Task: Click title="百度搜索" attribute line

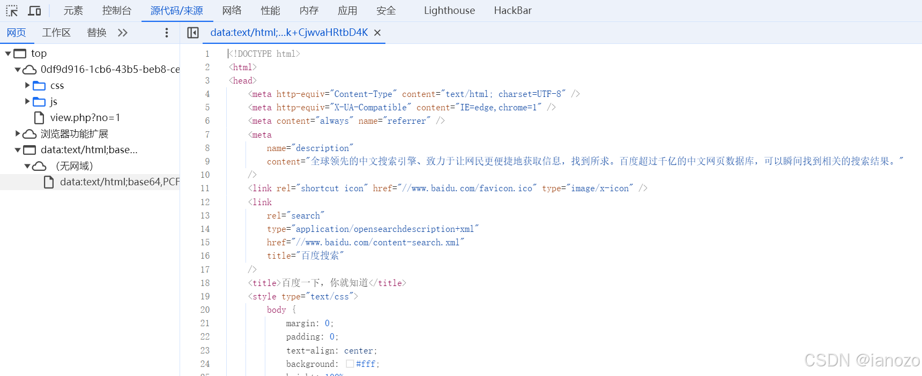Action: 306,256
